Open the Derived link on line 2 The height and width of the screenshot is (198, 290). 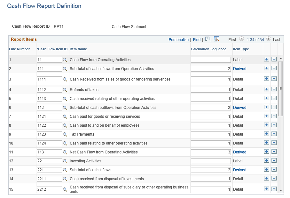click(239, 68)
